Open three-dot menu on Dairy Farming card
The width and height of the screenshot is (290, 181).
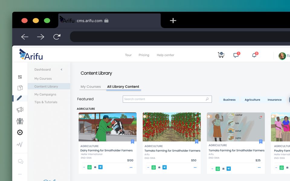coord(131,167)
